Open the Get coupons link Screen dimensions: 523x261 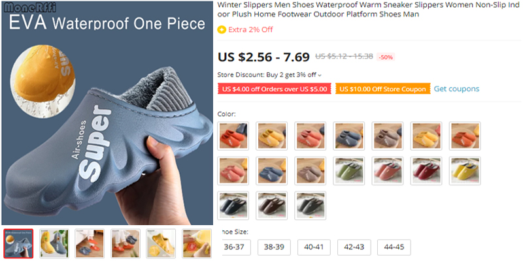click(x=456, y=89)
